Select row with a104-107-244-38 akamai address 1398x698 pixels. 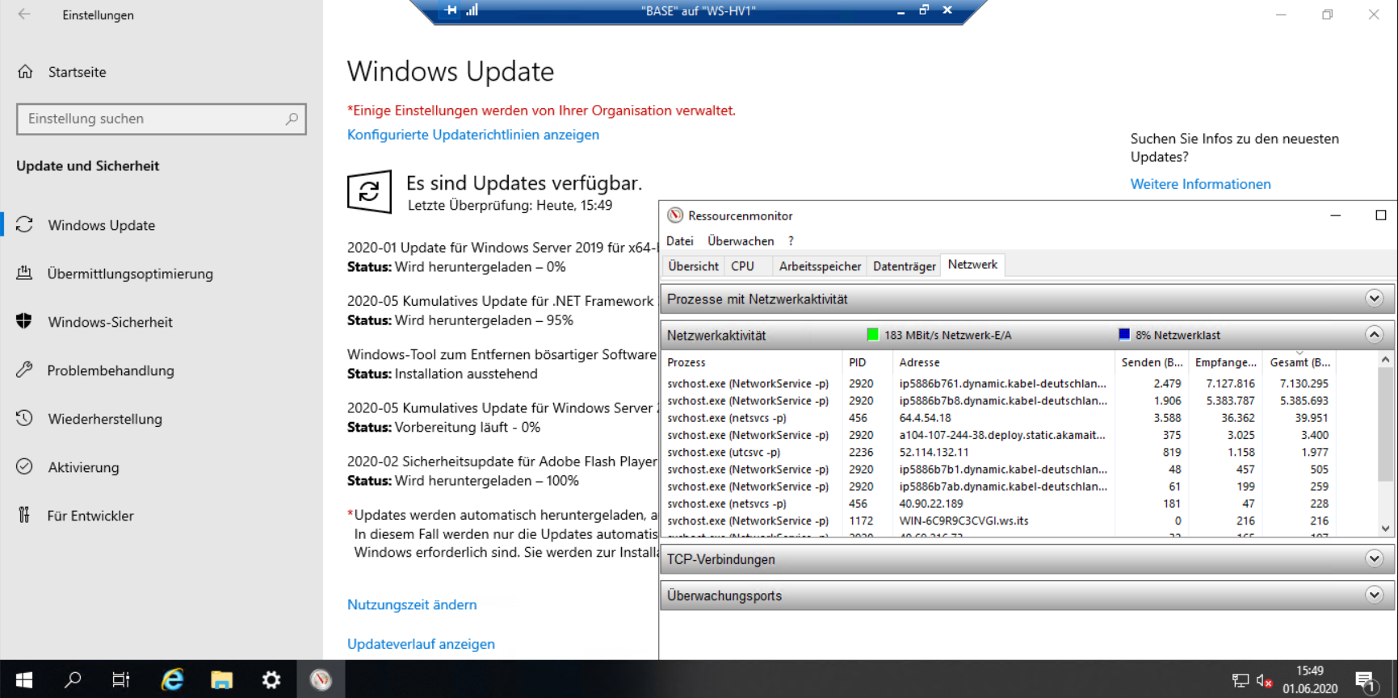pyautogui.click(x=999, y=435)
